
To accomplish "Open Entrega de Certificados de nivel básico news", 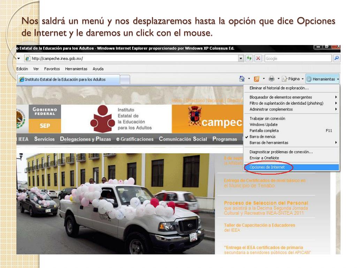I will tap(265, 183).
